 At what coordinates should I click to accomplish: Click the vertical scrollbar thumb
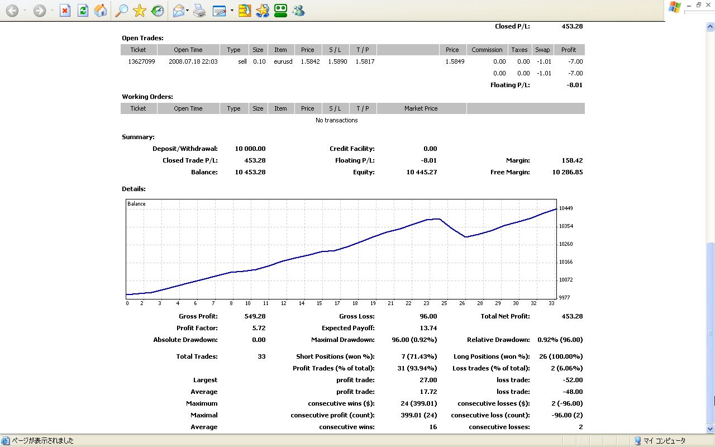click(x=710, y=332)
